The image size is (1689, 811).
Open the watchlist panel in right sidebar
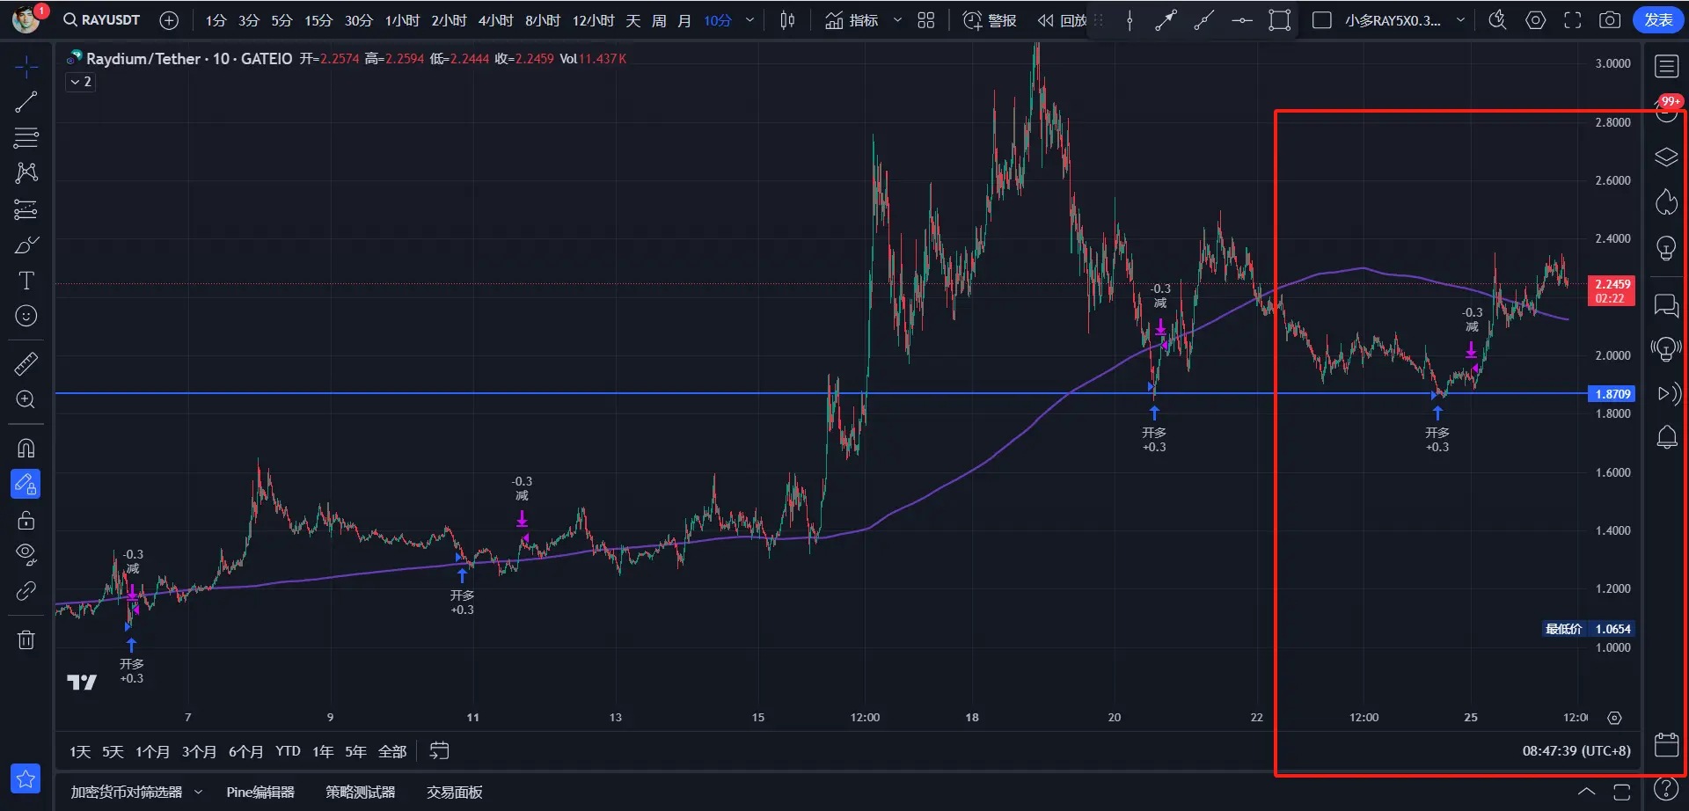(1666, 67)
